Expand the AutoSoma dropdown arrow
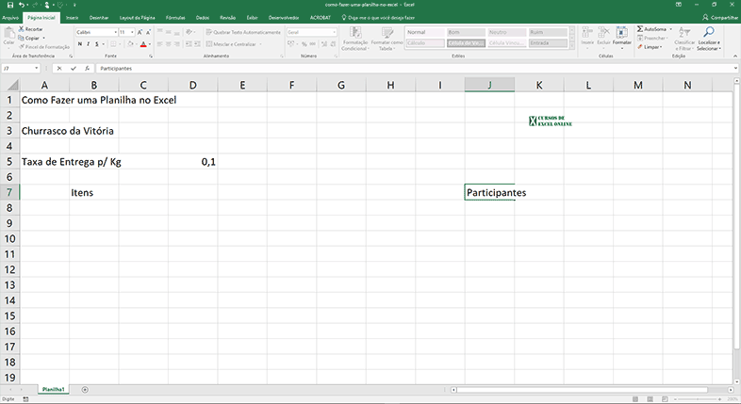Viewport: 741px width, 404px height. 670,29
